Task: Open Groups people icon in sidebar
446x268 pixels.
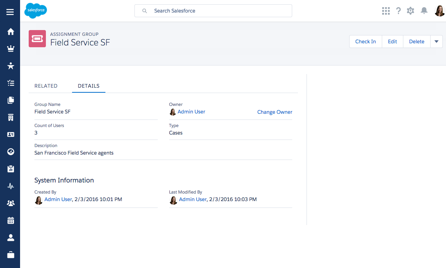Action: 10,203
